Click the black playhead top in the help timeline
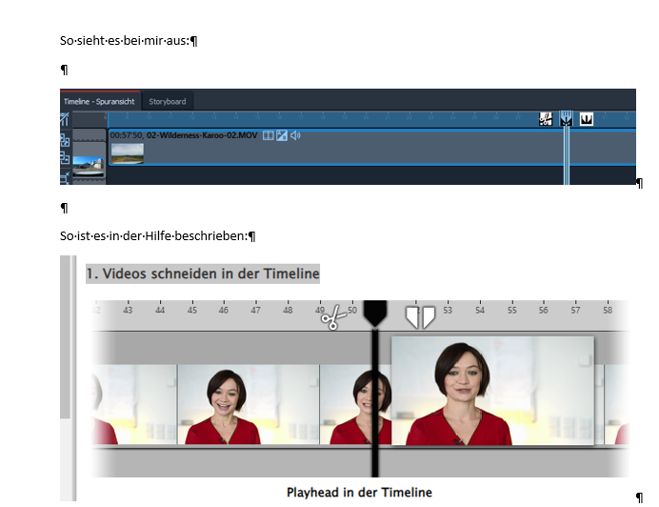This screenshot has height=507, width=659. coord(374,313)
